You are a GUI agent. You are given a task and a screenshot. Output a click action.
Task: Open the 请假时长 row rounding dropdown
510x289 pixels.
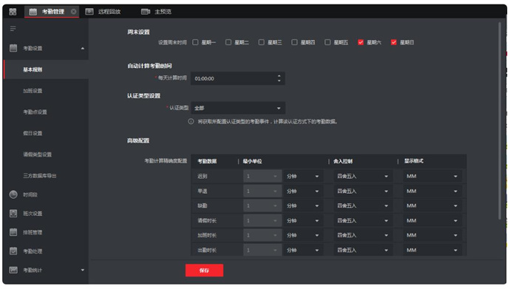coord(364,221)
